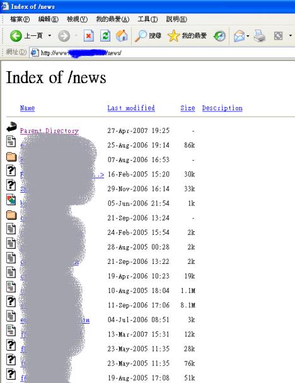Viewport: 295px width, 383px height.
Task: Click the image file icon dated 05-Jun-2006
Action: coord(11,200)
